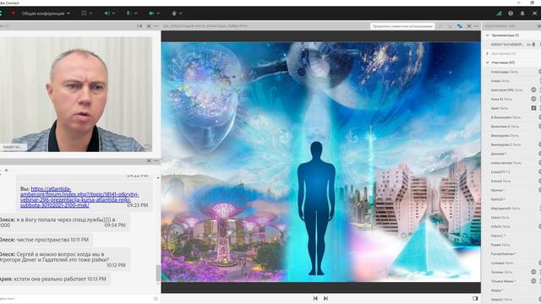
Task: Click the chat message input field
Action: point(76,298)
